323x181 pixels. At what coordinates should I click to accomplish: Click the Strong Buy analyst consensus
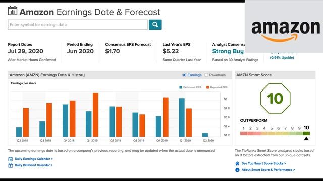click(228, 51)
